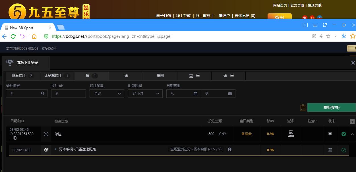The image size is (356, 172).
Task: Copy bet ID 3301951530 with the copy icon
Action: click(x=15, y=138)
